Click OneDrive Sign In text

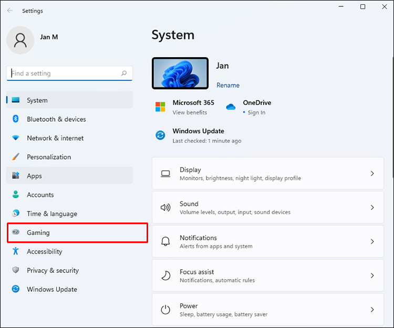(256, 112)
